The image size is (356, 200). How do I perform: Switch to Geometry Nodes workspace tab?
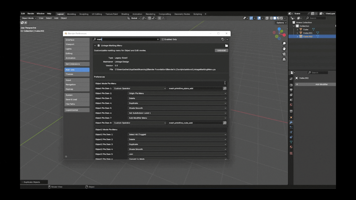[182, 14]
